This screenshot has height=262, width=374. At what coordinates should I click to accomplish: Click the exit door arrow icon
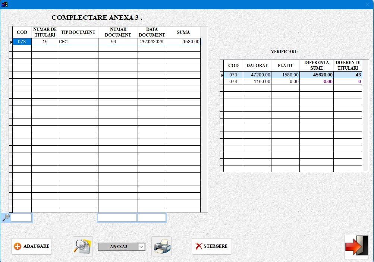(356, 246)
